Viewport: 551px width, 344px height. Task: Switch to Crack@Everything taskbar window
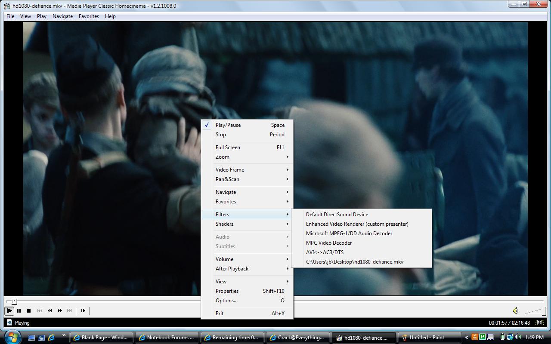tap(298, 338)
